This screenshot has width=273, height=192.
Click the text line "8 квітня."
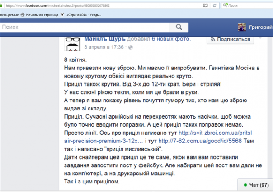[x=75, y=59]
